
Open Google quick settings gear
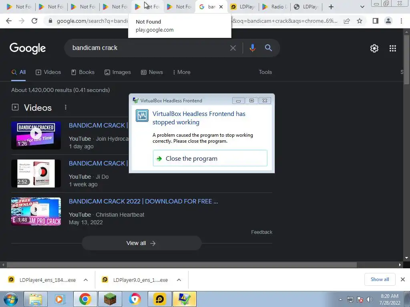(x=374, y=48)
